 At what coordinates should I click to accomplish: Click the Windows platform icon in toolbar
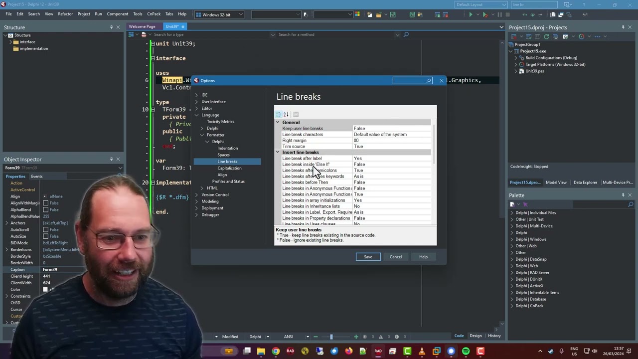click(198, 14)
